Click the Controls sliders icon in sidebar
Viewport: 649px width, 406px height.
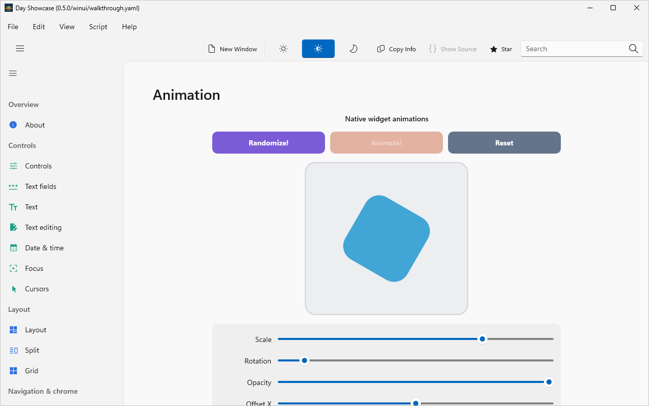coord(13,166)
